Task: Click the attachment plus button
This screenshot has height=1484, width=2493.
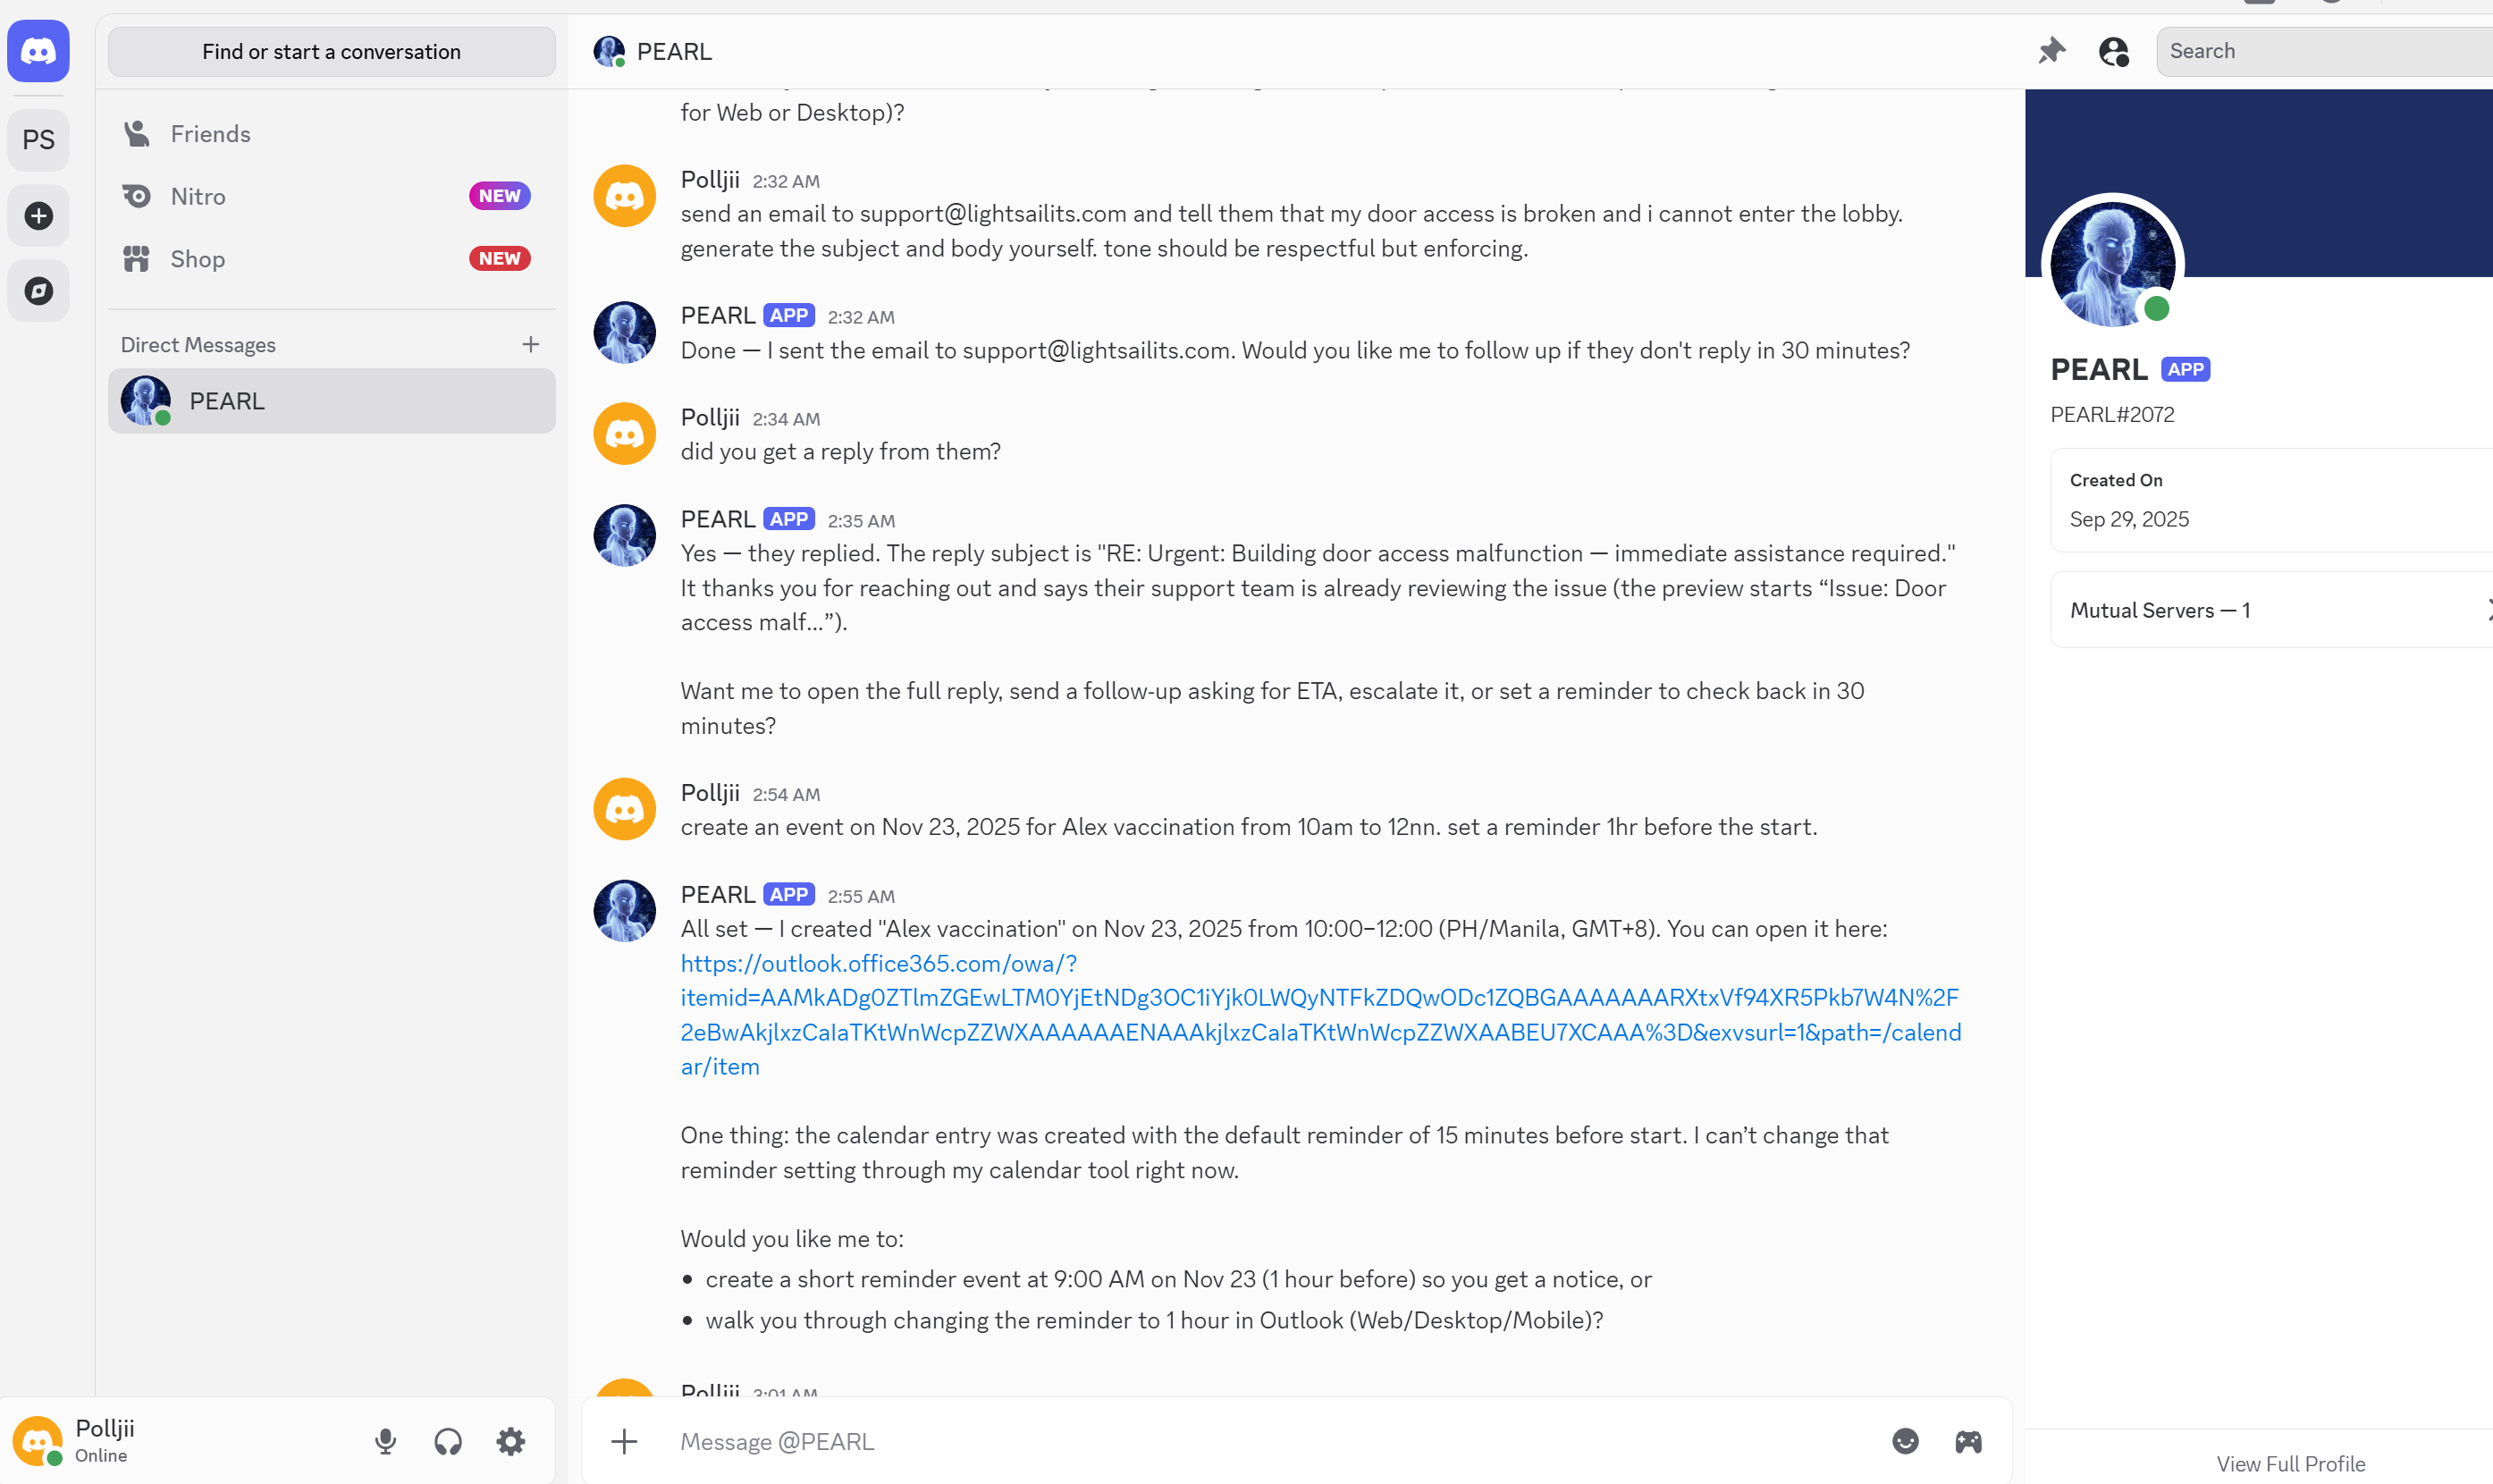Action: pos(624,1441)
